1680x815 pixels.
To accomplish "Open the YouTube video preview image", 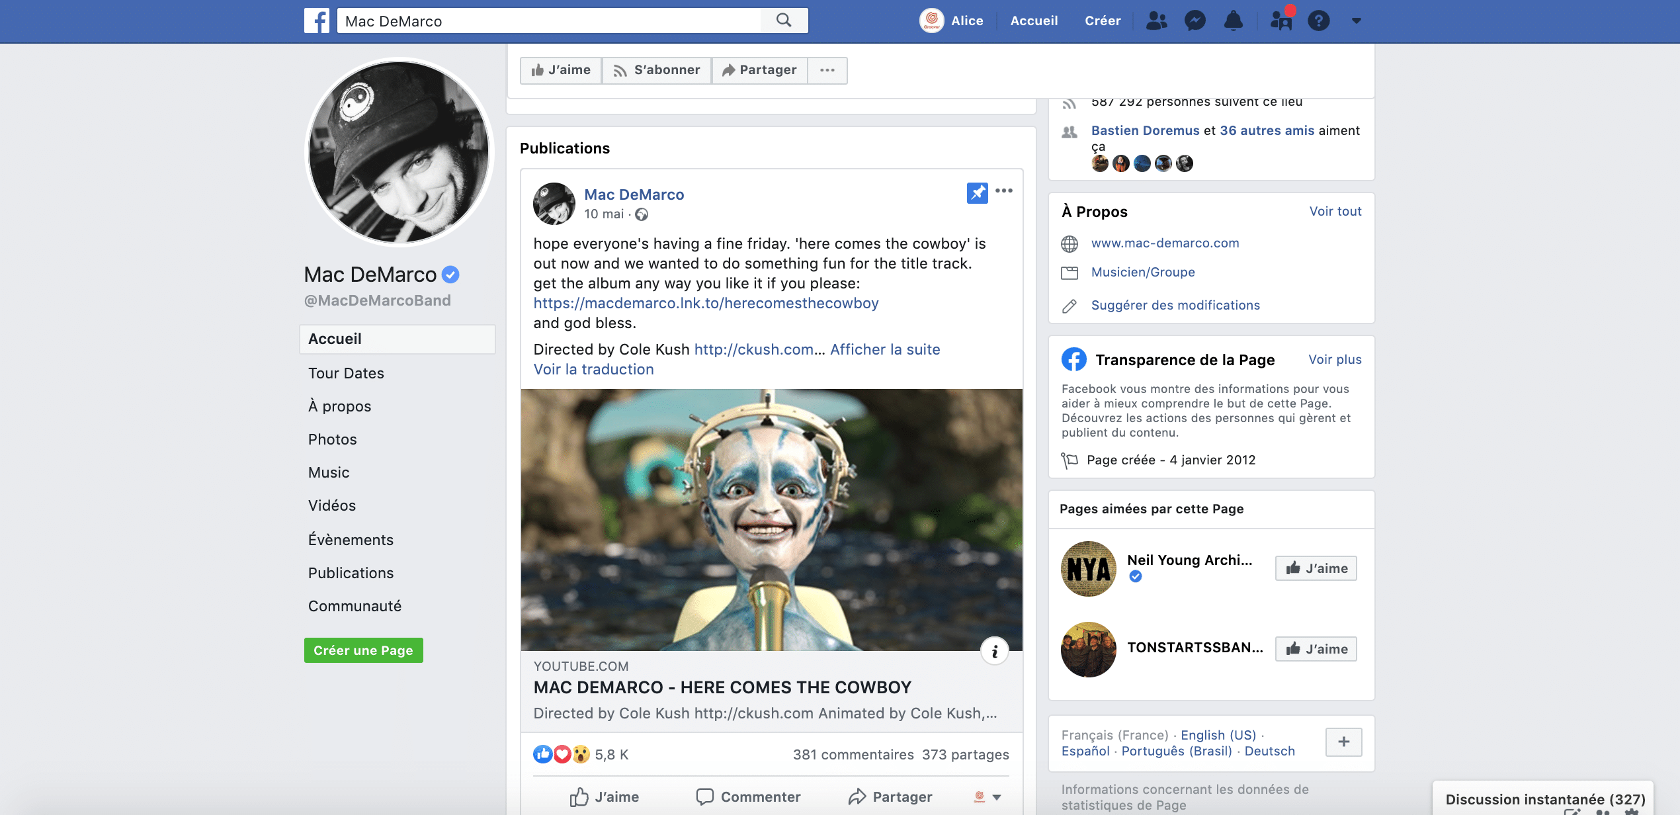I will 771,520.
